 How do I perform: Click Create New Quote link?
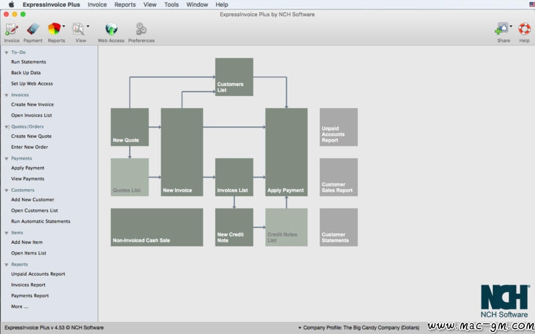coord(31,136)
